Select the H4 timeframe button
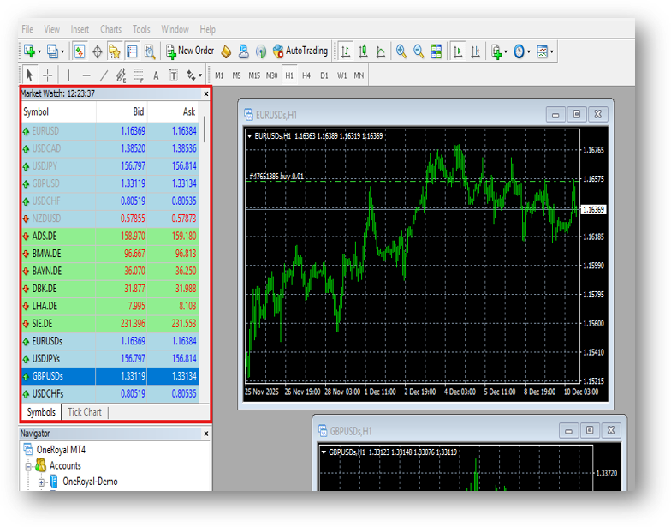The image size is (671, 527). [x=306, y=75]
